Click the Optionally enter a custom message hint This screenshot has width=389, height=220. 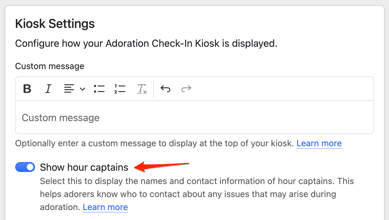(154, 143)
